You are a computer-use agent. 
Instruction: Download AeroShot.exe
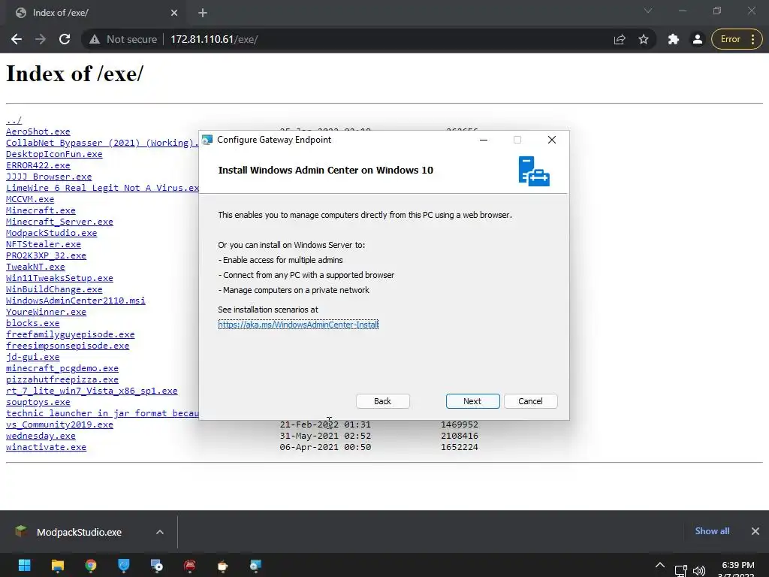pos(38,131)
